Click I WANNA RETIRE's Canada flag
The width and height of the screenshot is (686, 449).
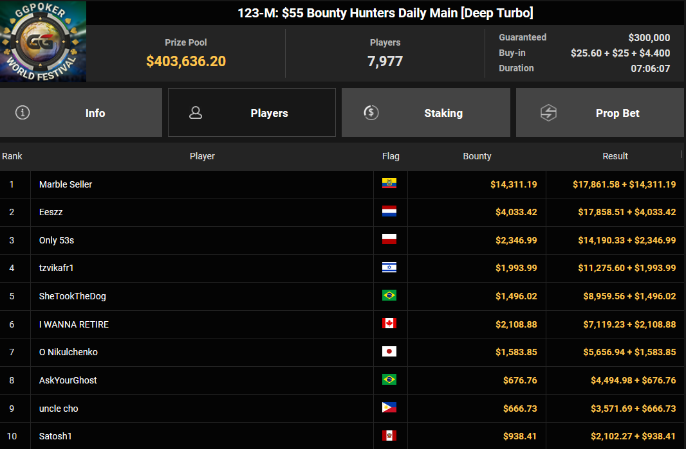click(x=389, y=323)
